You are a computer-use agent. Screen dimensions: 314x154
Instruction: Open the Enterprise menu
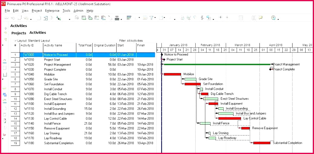pos(52,11)
